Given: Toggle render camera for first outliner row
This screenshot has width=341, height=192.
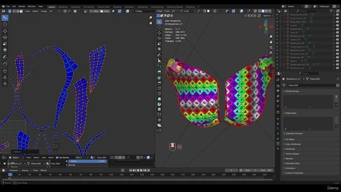Looking at the screenshot, I should coord(337,15).
